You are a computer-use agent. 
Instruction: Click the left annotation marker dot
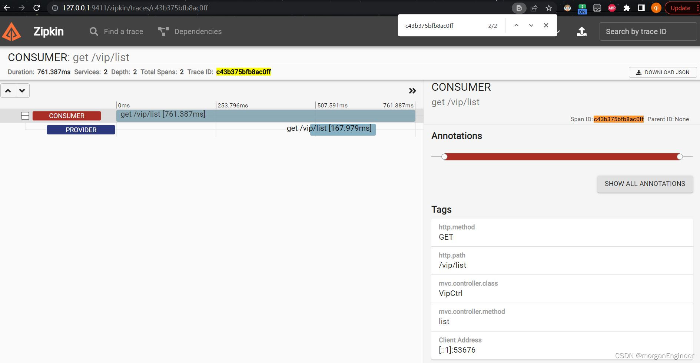(x=445, y=157)
